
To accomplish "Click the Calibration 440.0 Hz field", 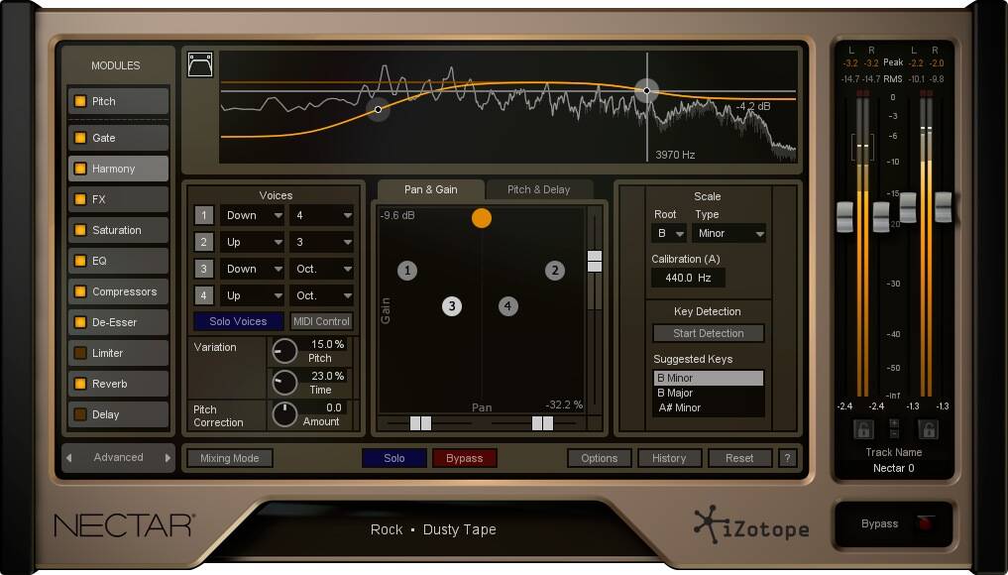I will point(688,278).
